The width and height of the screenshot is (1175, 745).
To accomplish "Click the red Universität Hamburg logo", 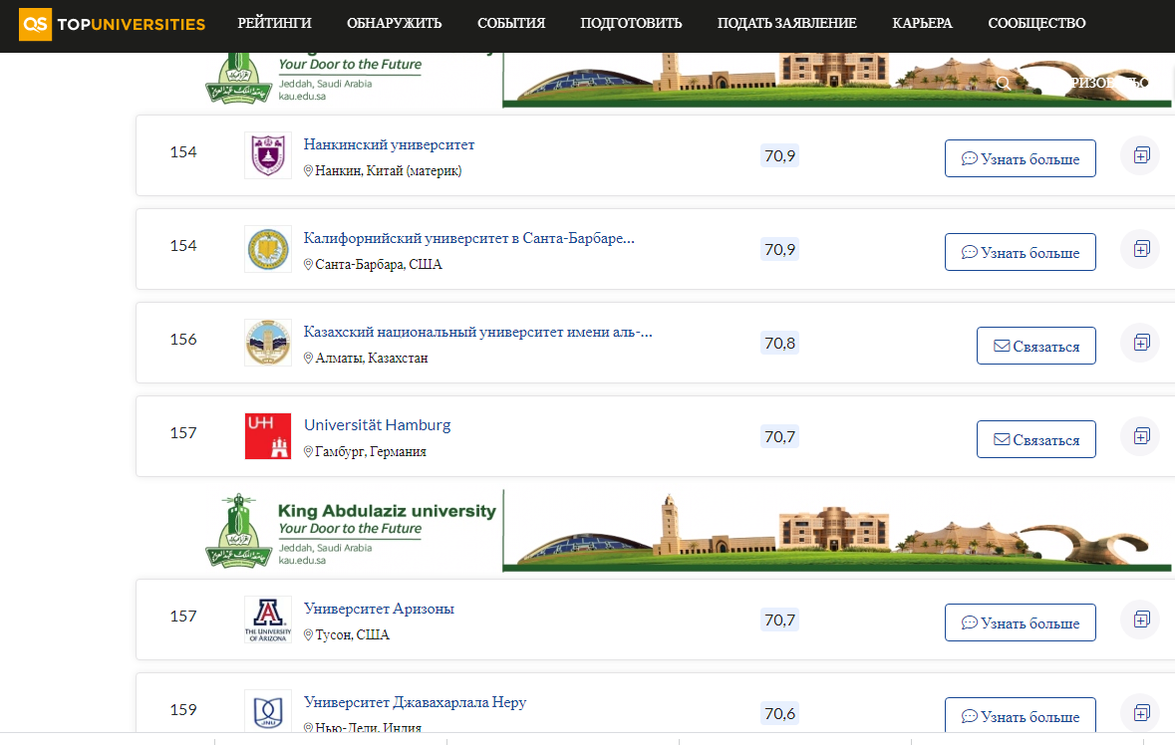I will tap(268, 436).
